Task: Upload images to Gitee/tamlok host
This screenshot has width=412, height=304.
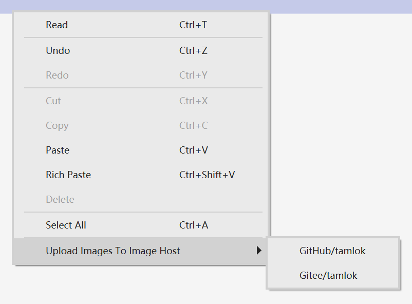Action: [x=333, y=276]
